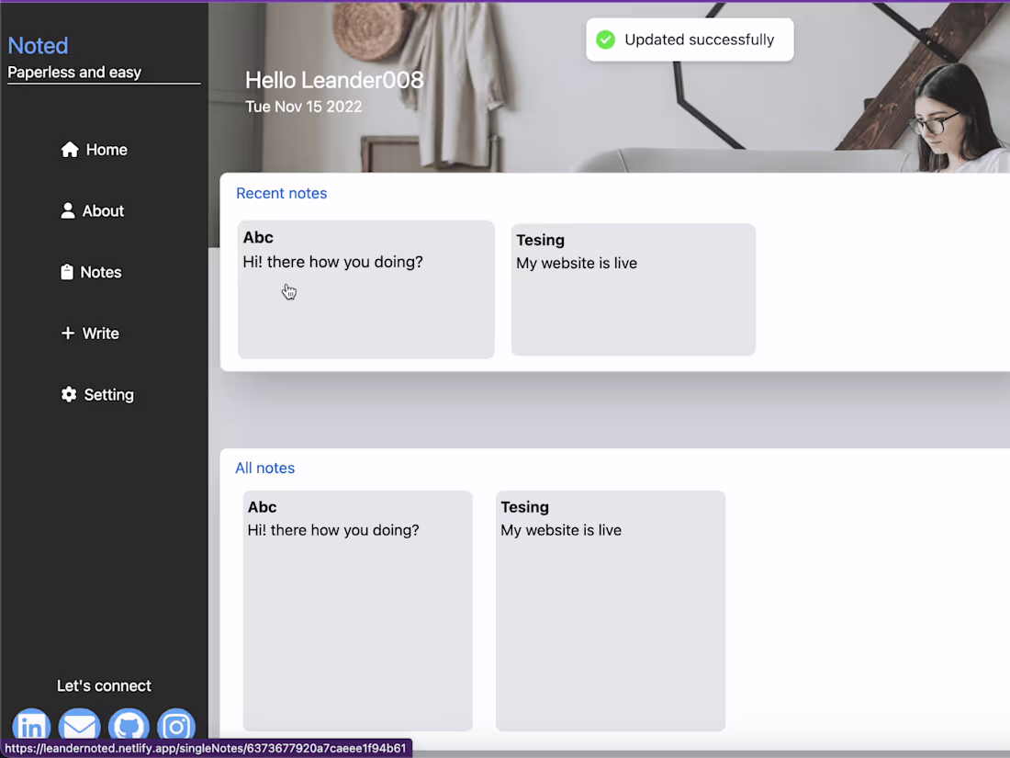Open the Tesing note card
1010x758 pixels.
[633, 288]
